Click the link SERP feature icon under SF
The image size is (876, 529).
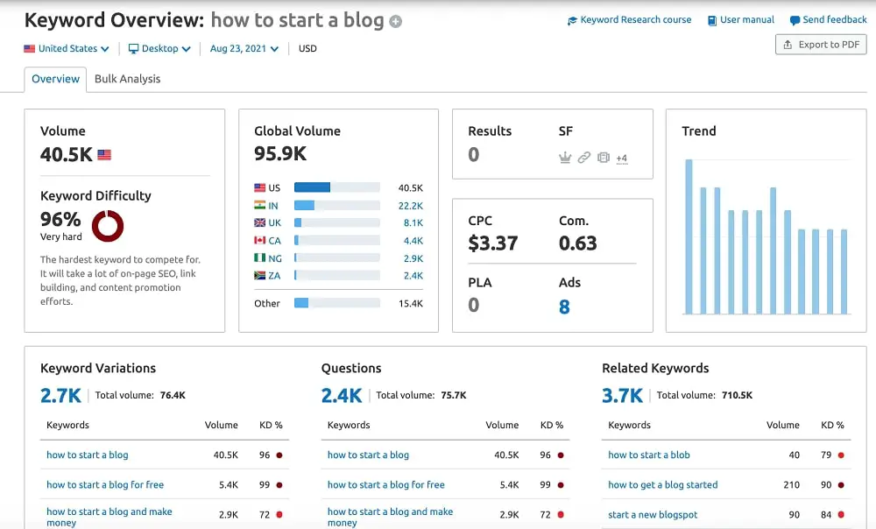584,158
